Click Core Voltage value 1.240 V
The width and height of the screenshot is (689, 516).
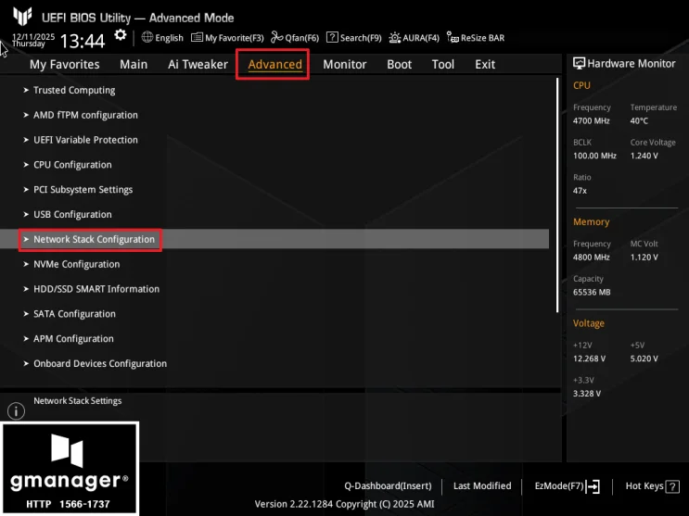[x=644, y=156]
